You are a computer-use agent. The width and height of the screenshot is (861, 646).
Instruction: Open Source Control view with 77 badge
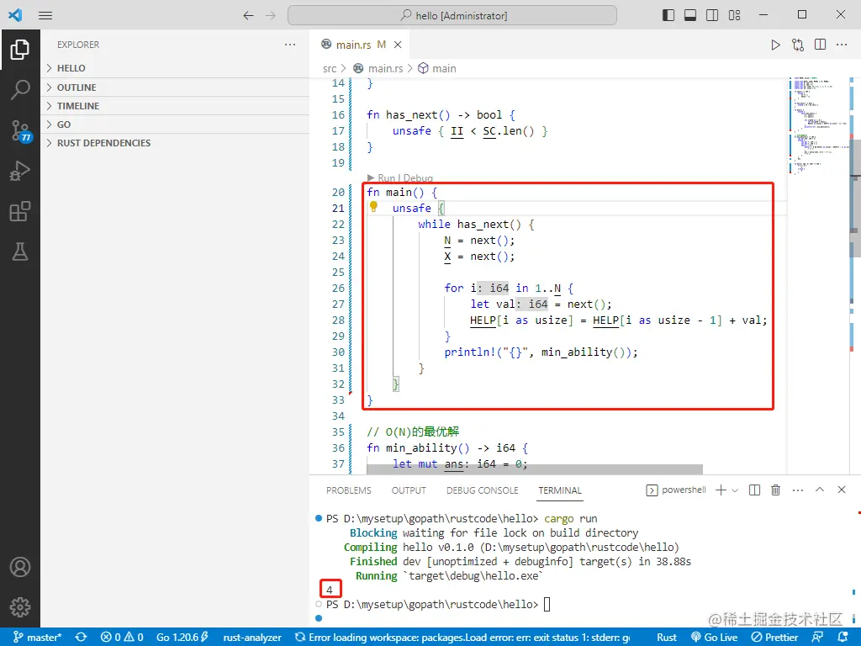click(x=21, y=130)
